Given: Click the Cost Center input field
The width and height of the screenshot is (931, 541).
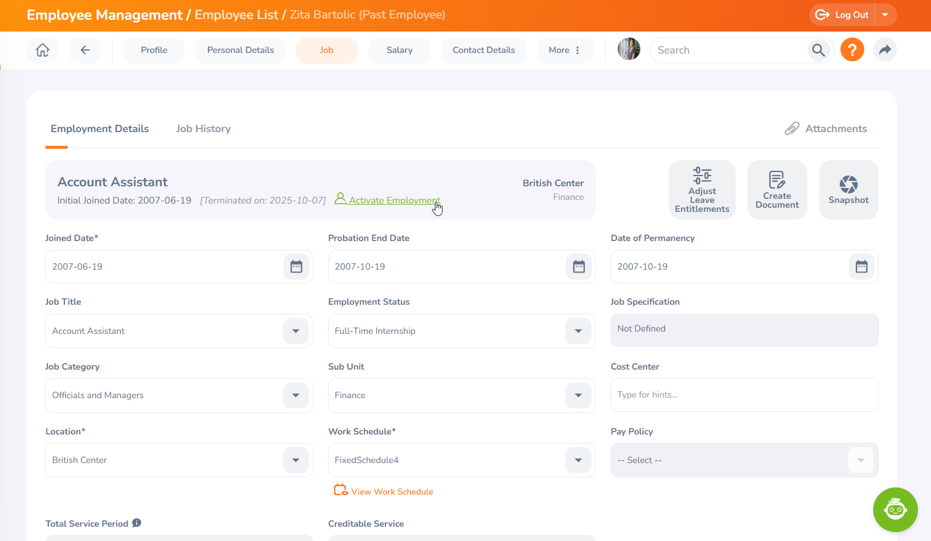Looking at the screenshot, I should (x=743, y=395).
